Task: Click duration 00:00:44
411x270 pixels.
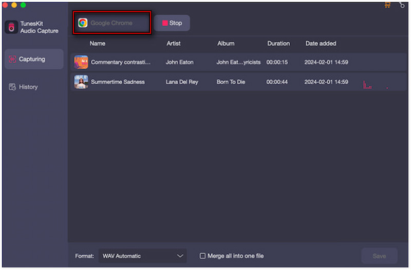Action: coord(277,82)
